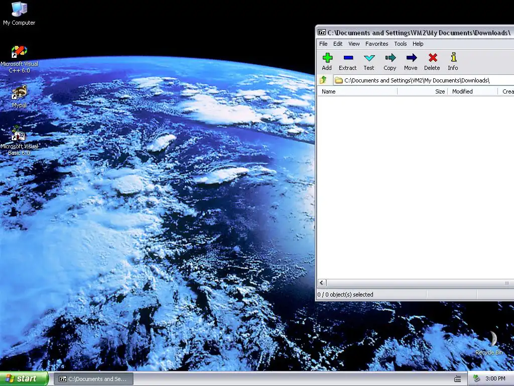Open the File menu
Screen dimensions: 514x386
pyautogui.click(x=323, y=44)
